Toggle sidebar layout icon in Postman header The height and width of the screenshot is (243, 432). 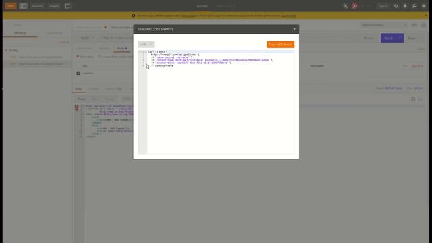pos(23,6)
